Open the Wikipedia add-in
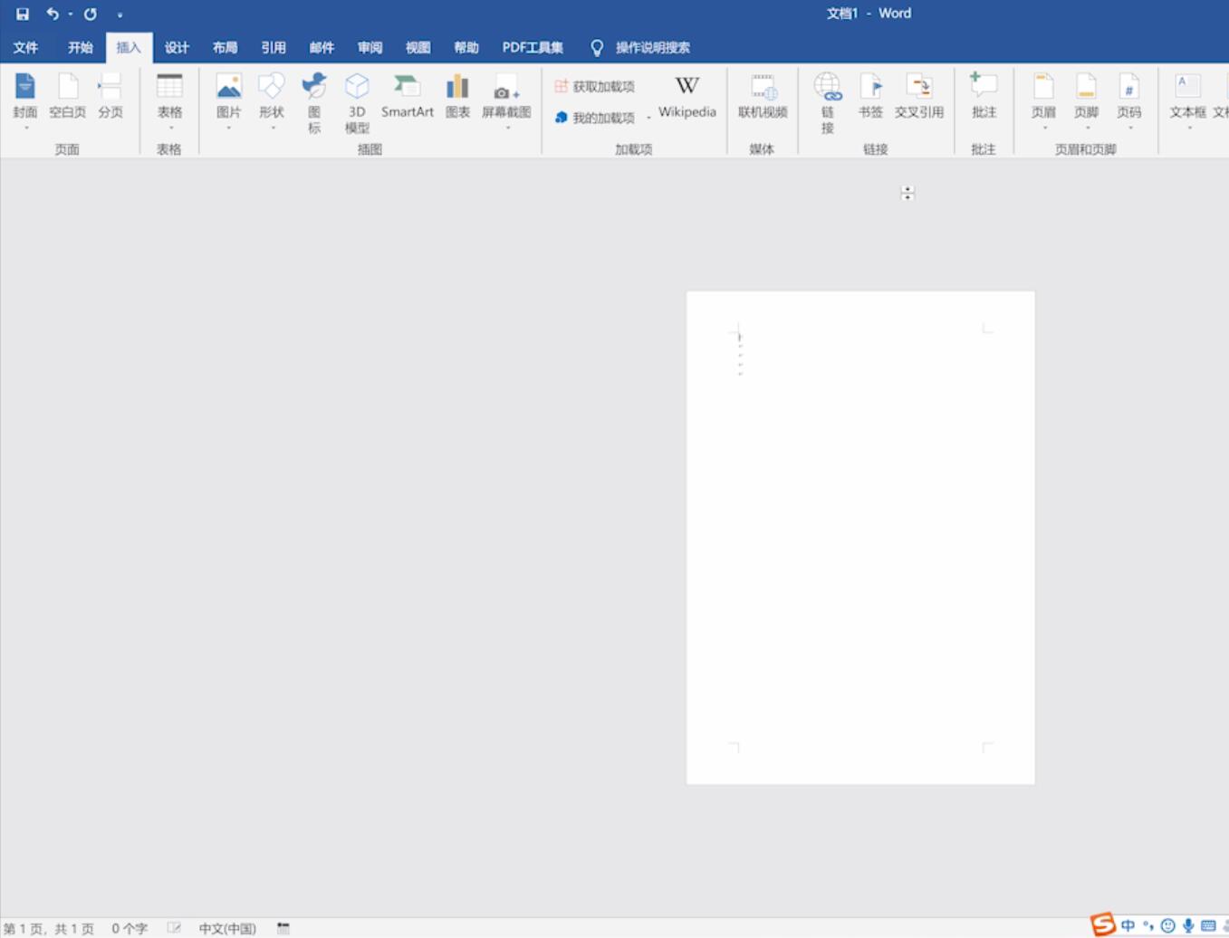 click(x=687, y=96)
